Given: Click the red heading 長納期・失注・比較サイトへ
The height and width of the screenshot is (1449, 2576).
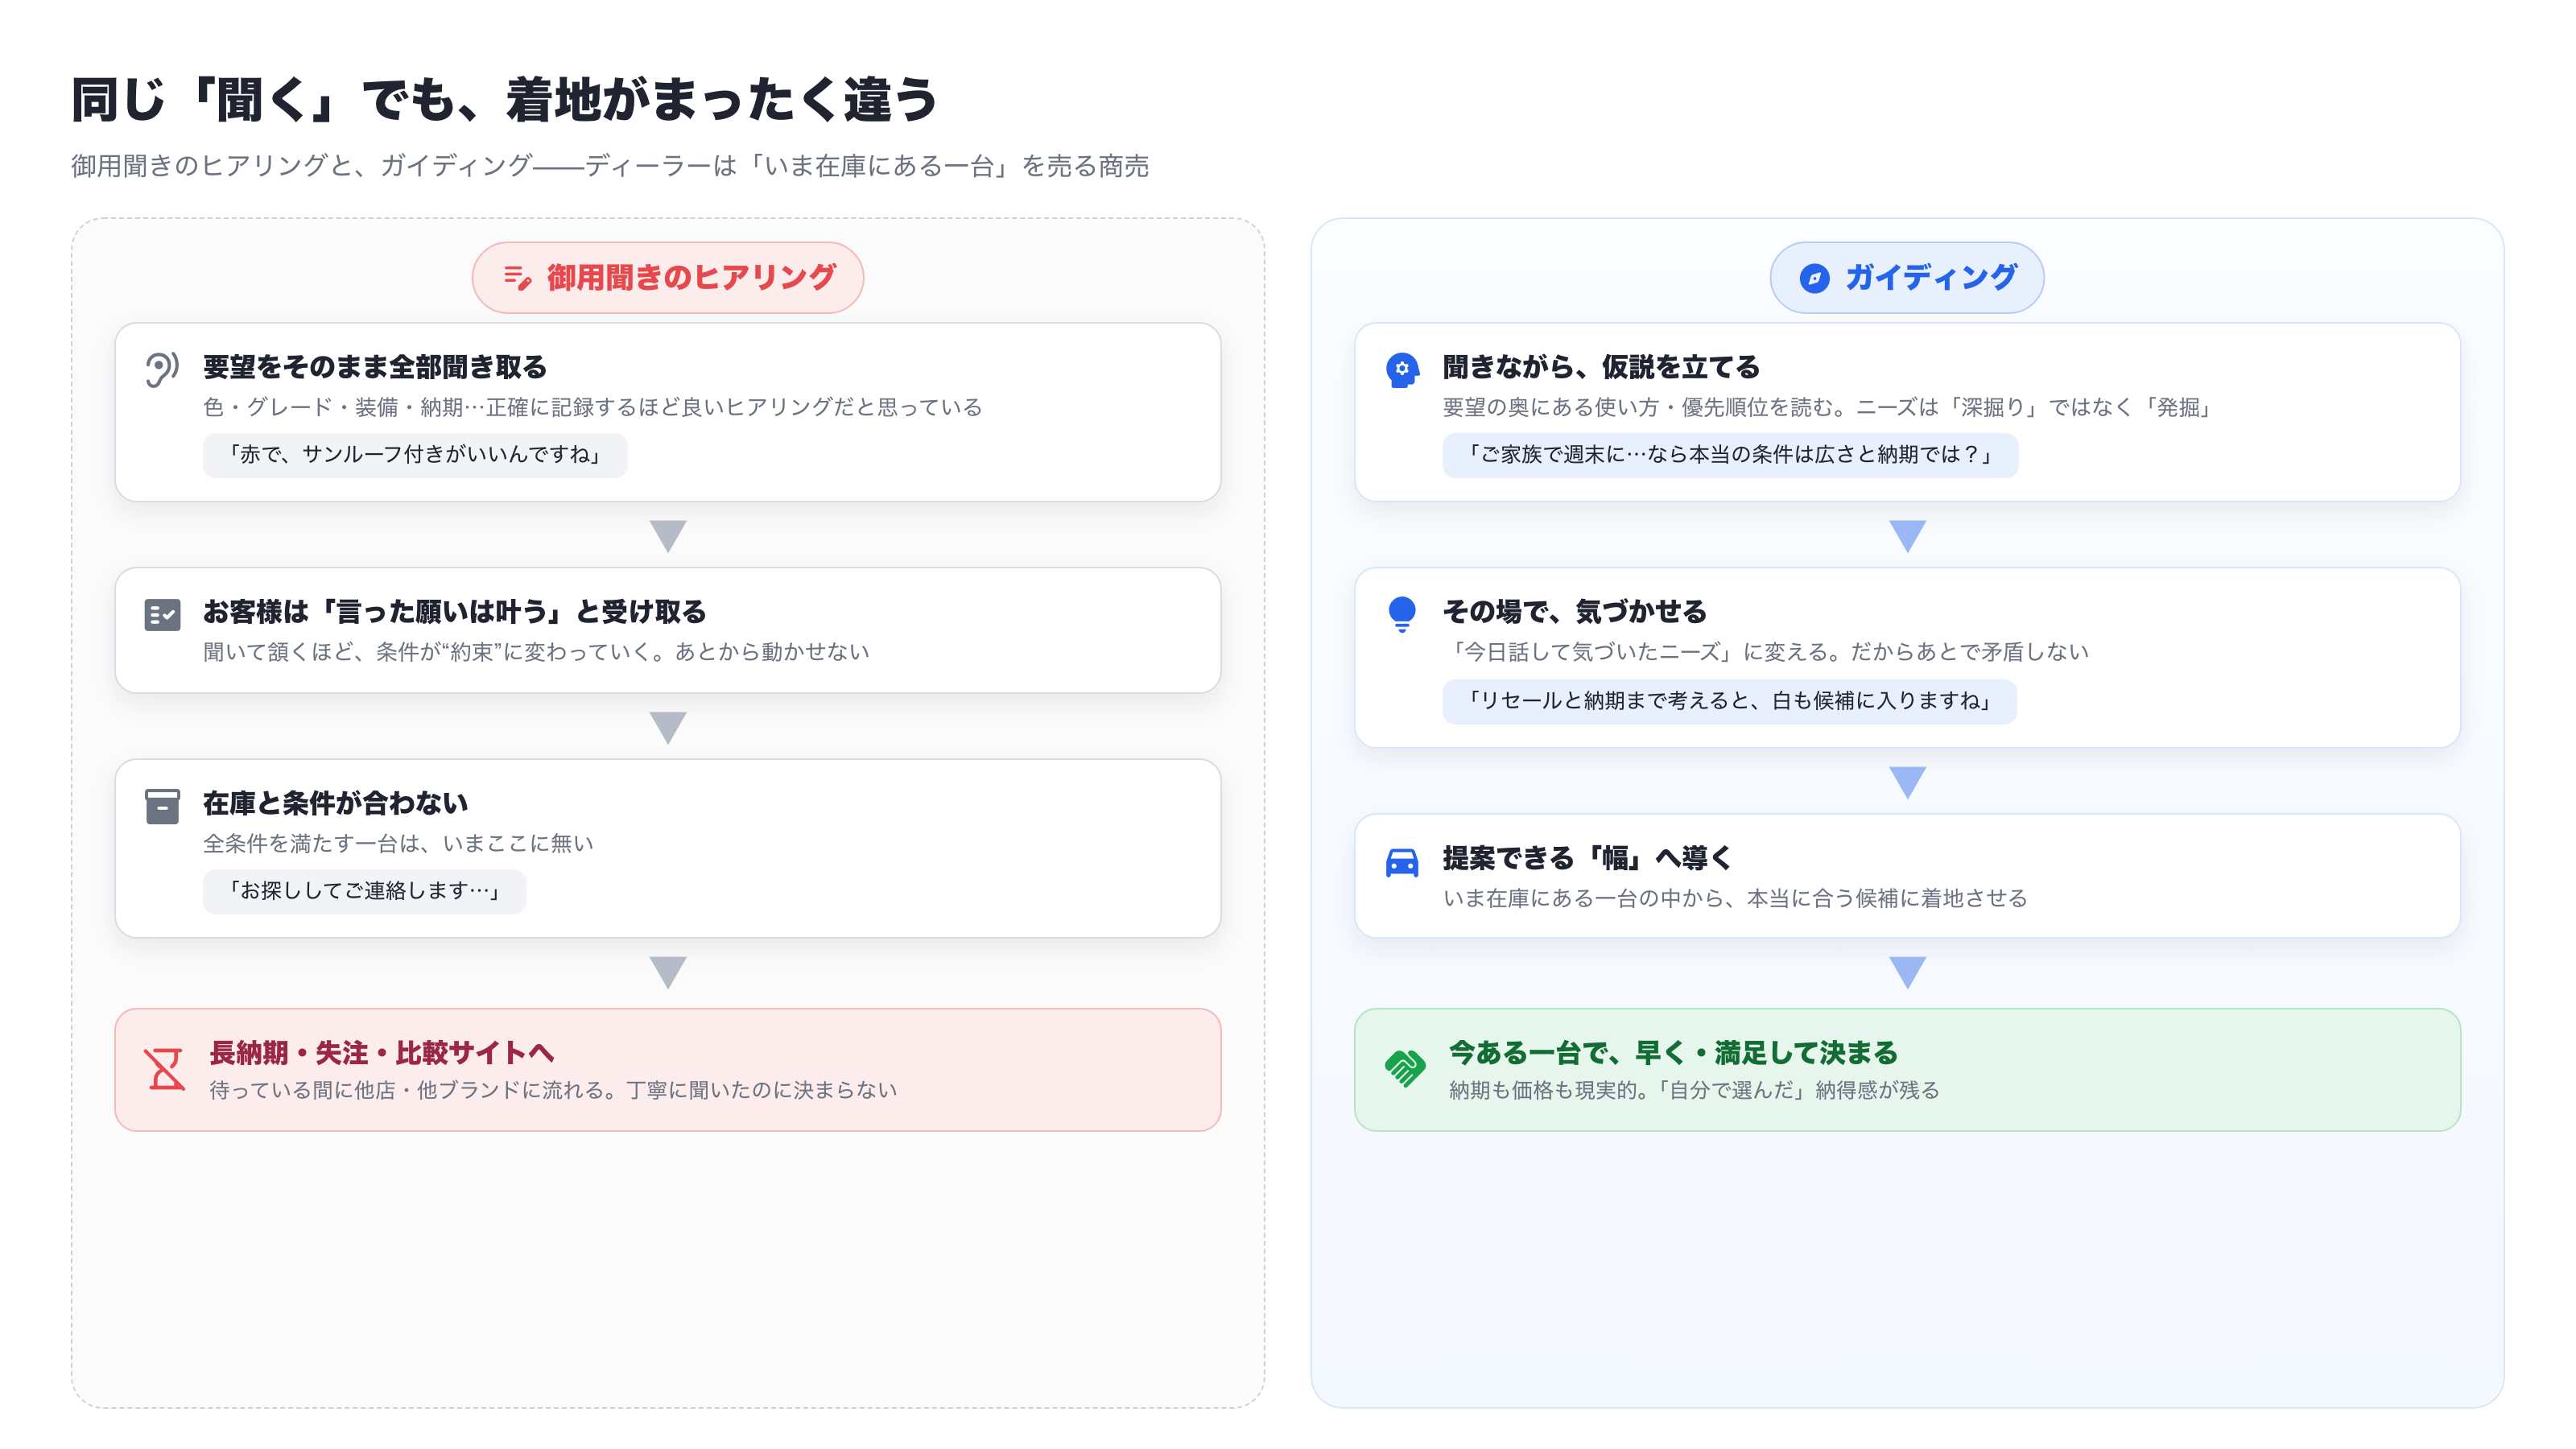Looking at the screenshot, I should tap(382, 1052).
